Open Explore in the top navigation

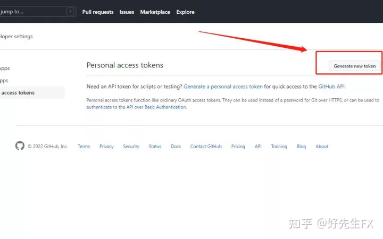pyautogui.click(x=186, y=12)
